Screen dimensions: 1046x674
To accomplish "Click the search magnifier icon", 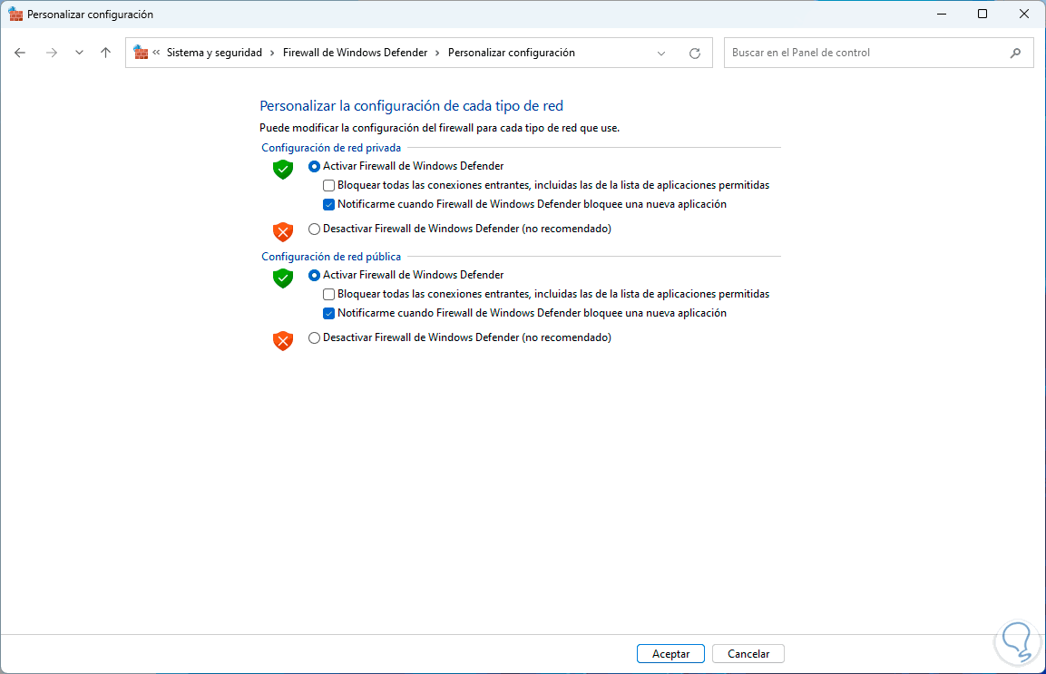I will (1015, 53).
